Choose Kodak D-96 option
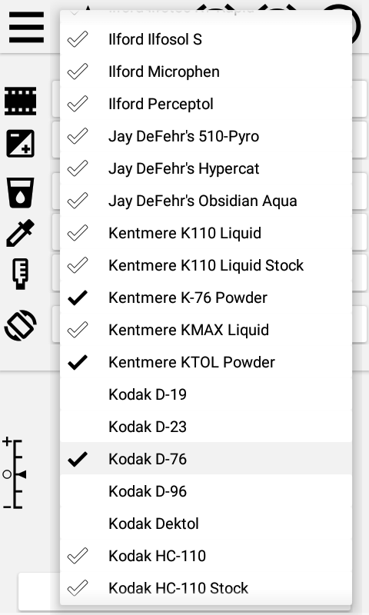This screenshot has height=615, width=369. (x=206, y=491)
